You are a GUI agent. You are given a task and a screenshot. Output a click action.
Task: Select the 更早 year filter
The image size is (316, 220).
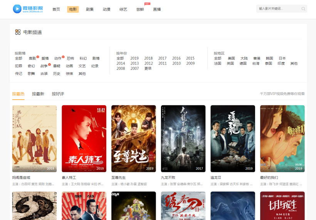pos(148,69)
